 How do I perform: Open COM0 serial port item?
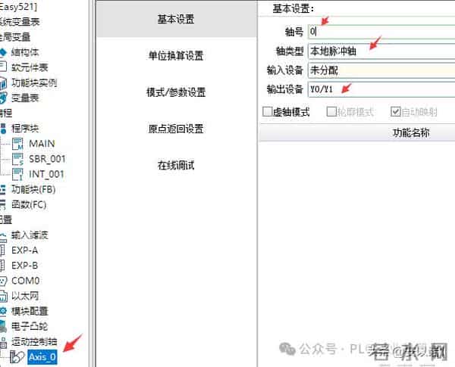pos(26,281)
